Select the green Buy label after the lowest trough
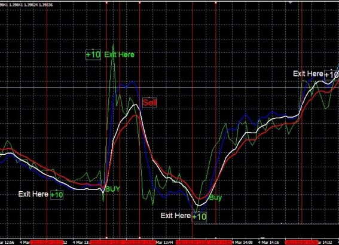Image resolution: width=339 pixels, height=245 pixels. [215, 197]
